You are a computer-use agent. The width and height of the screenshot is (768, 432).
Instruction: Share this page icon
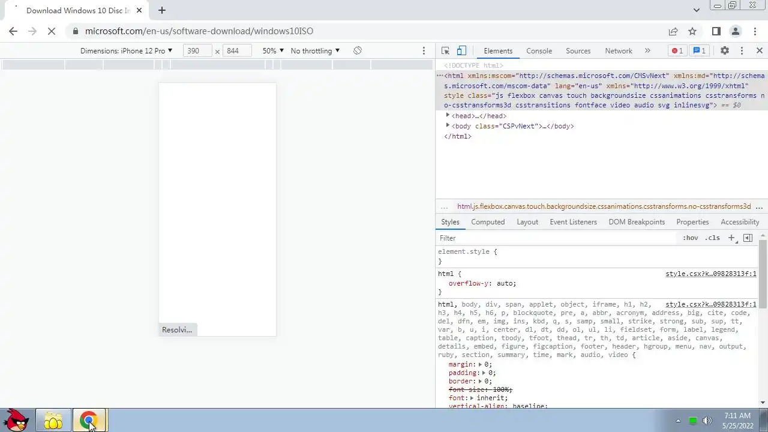[673, 31]
